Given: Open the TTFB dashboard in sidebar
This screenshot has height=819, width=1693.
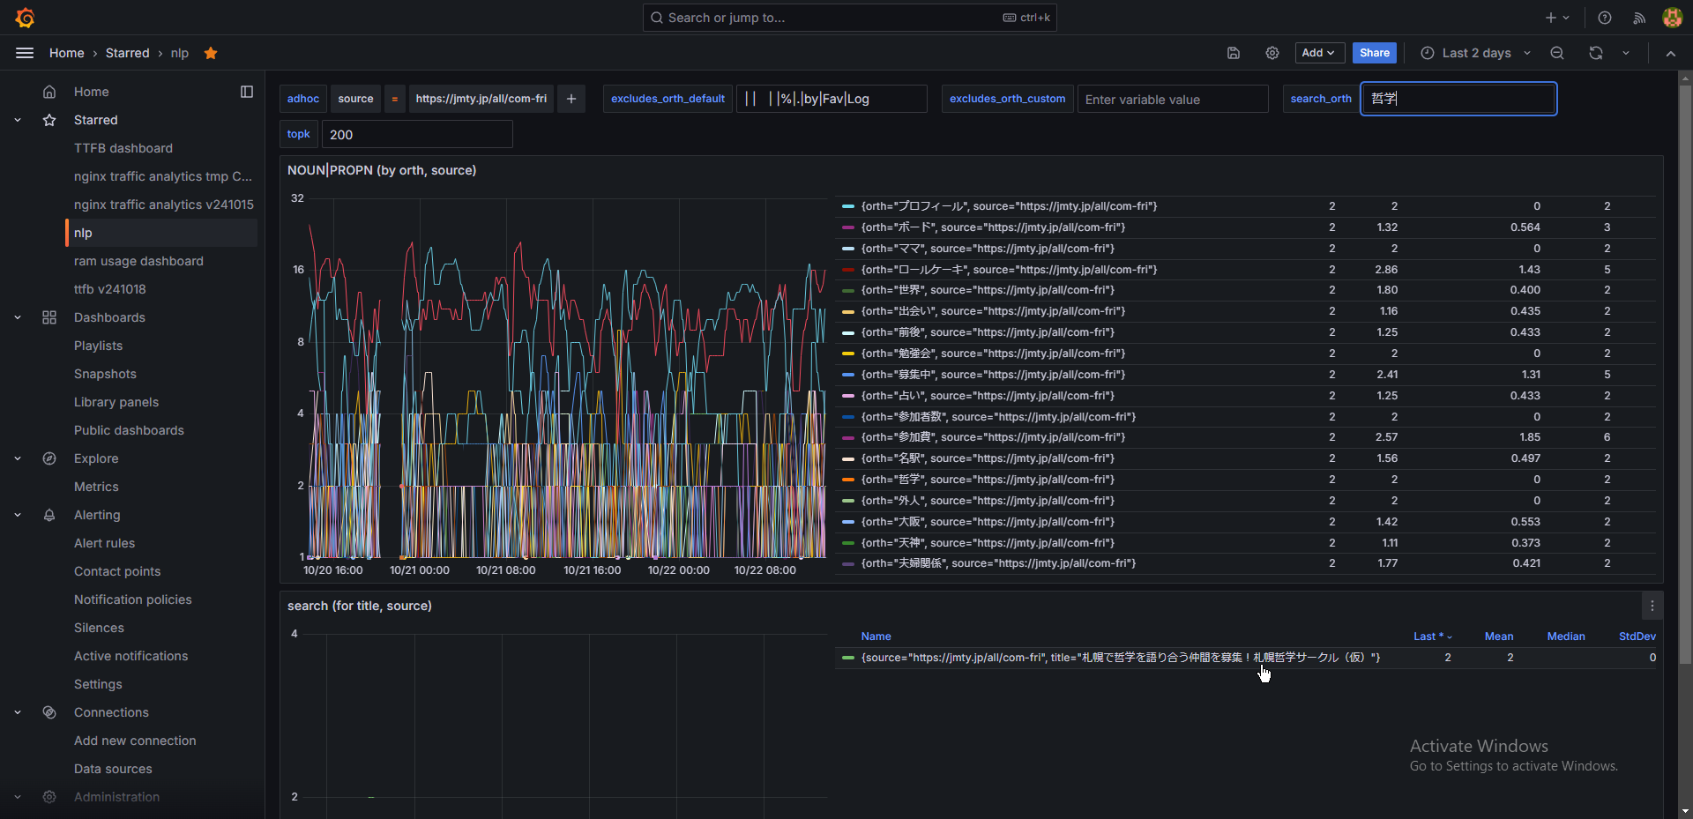Looking at the screenshot, I should [x=123, y=148].
